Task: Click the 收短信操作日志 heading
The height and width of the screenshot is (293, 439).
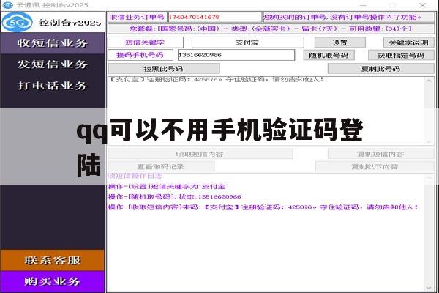Action: coord(135,176)
